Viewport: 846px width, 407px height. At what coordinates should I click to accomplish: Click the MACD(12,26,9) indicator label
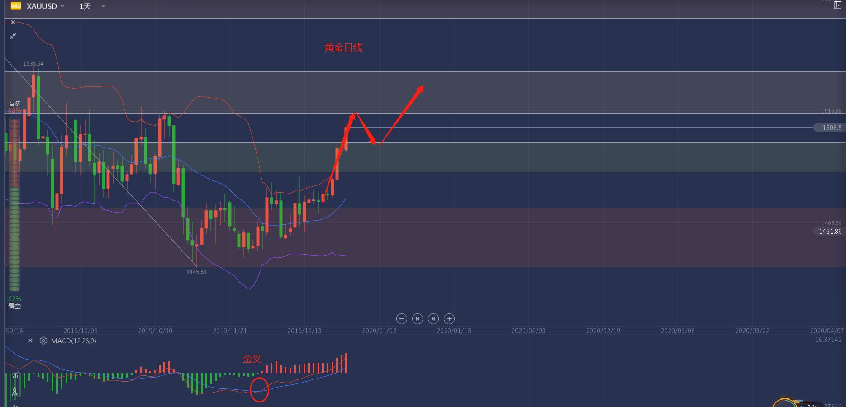pos(74,341)
